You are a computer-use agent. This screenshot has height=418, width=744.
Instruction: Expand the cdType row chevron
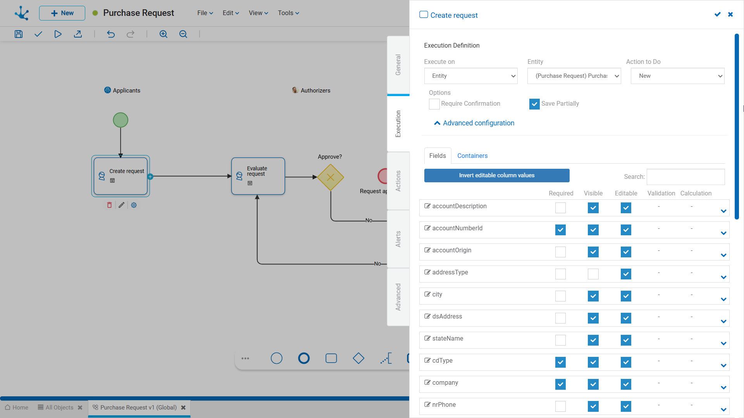723,365
